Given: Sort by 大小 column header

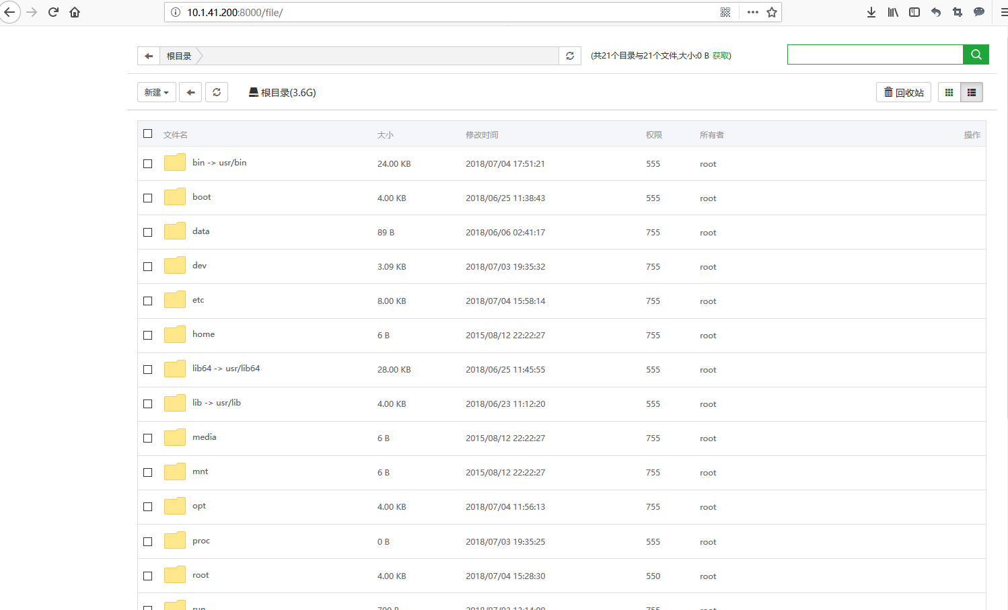Looking at the screenshot, I should (386, 135).
